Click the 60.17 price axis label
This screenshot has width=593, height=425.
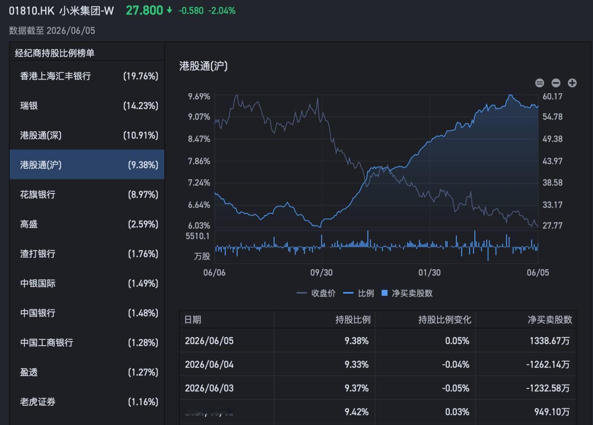[552, 96]
